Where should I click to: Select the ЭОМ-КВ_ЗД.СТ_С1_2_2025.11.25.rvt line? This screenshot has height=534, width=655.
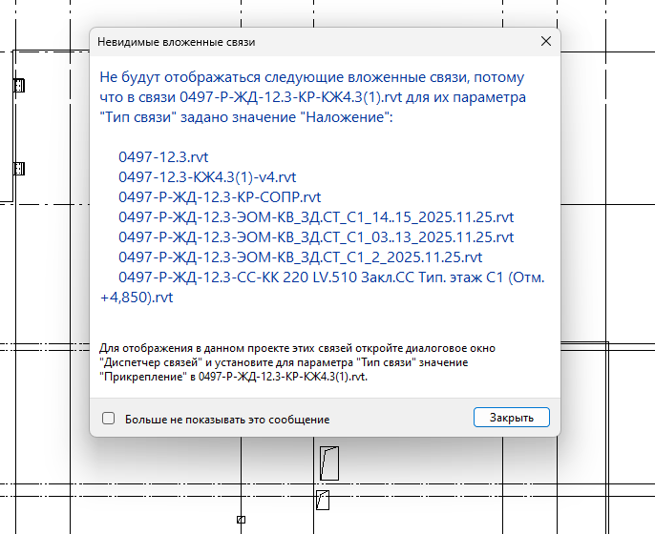pyautogui.click(x=301, y=257)
